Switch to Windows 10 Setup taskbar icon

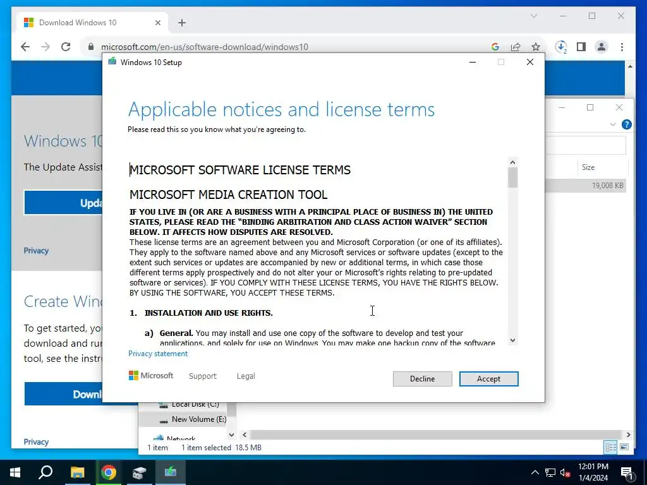pyautogui.click(x=171, y=472)
